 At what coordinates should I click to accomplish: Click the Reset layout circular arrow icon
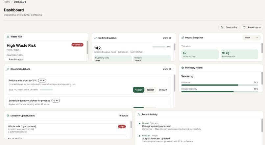pos(244,27)
